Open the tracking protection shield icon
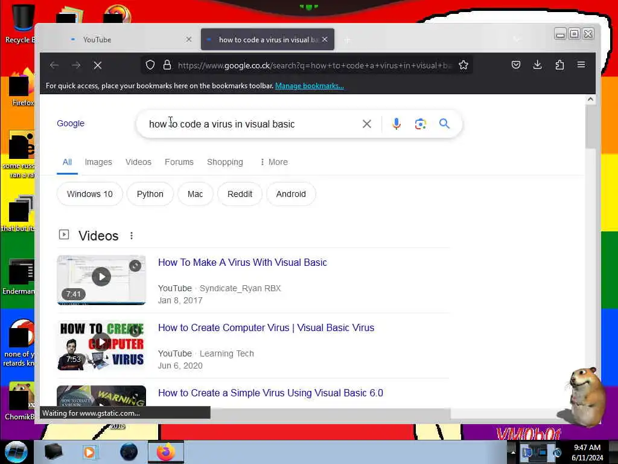 [x=150, y=65]
